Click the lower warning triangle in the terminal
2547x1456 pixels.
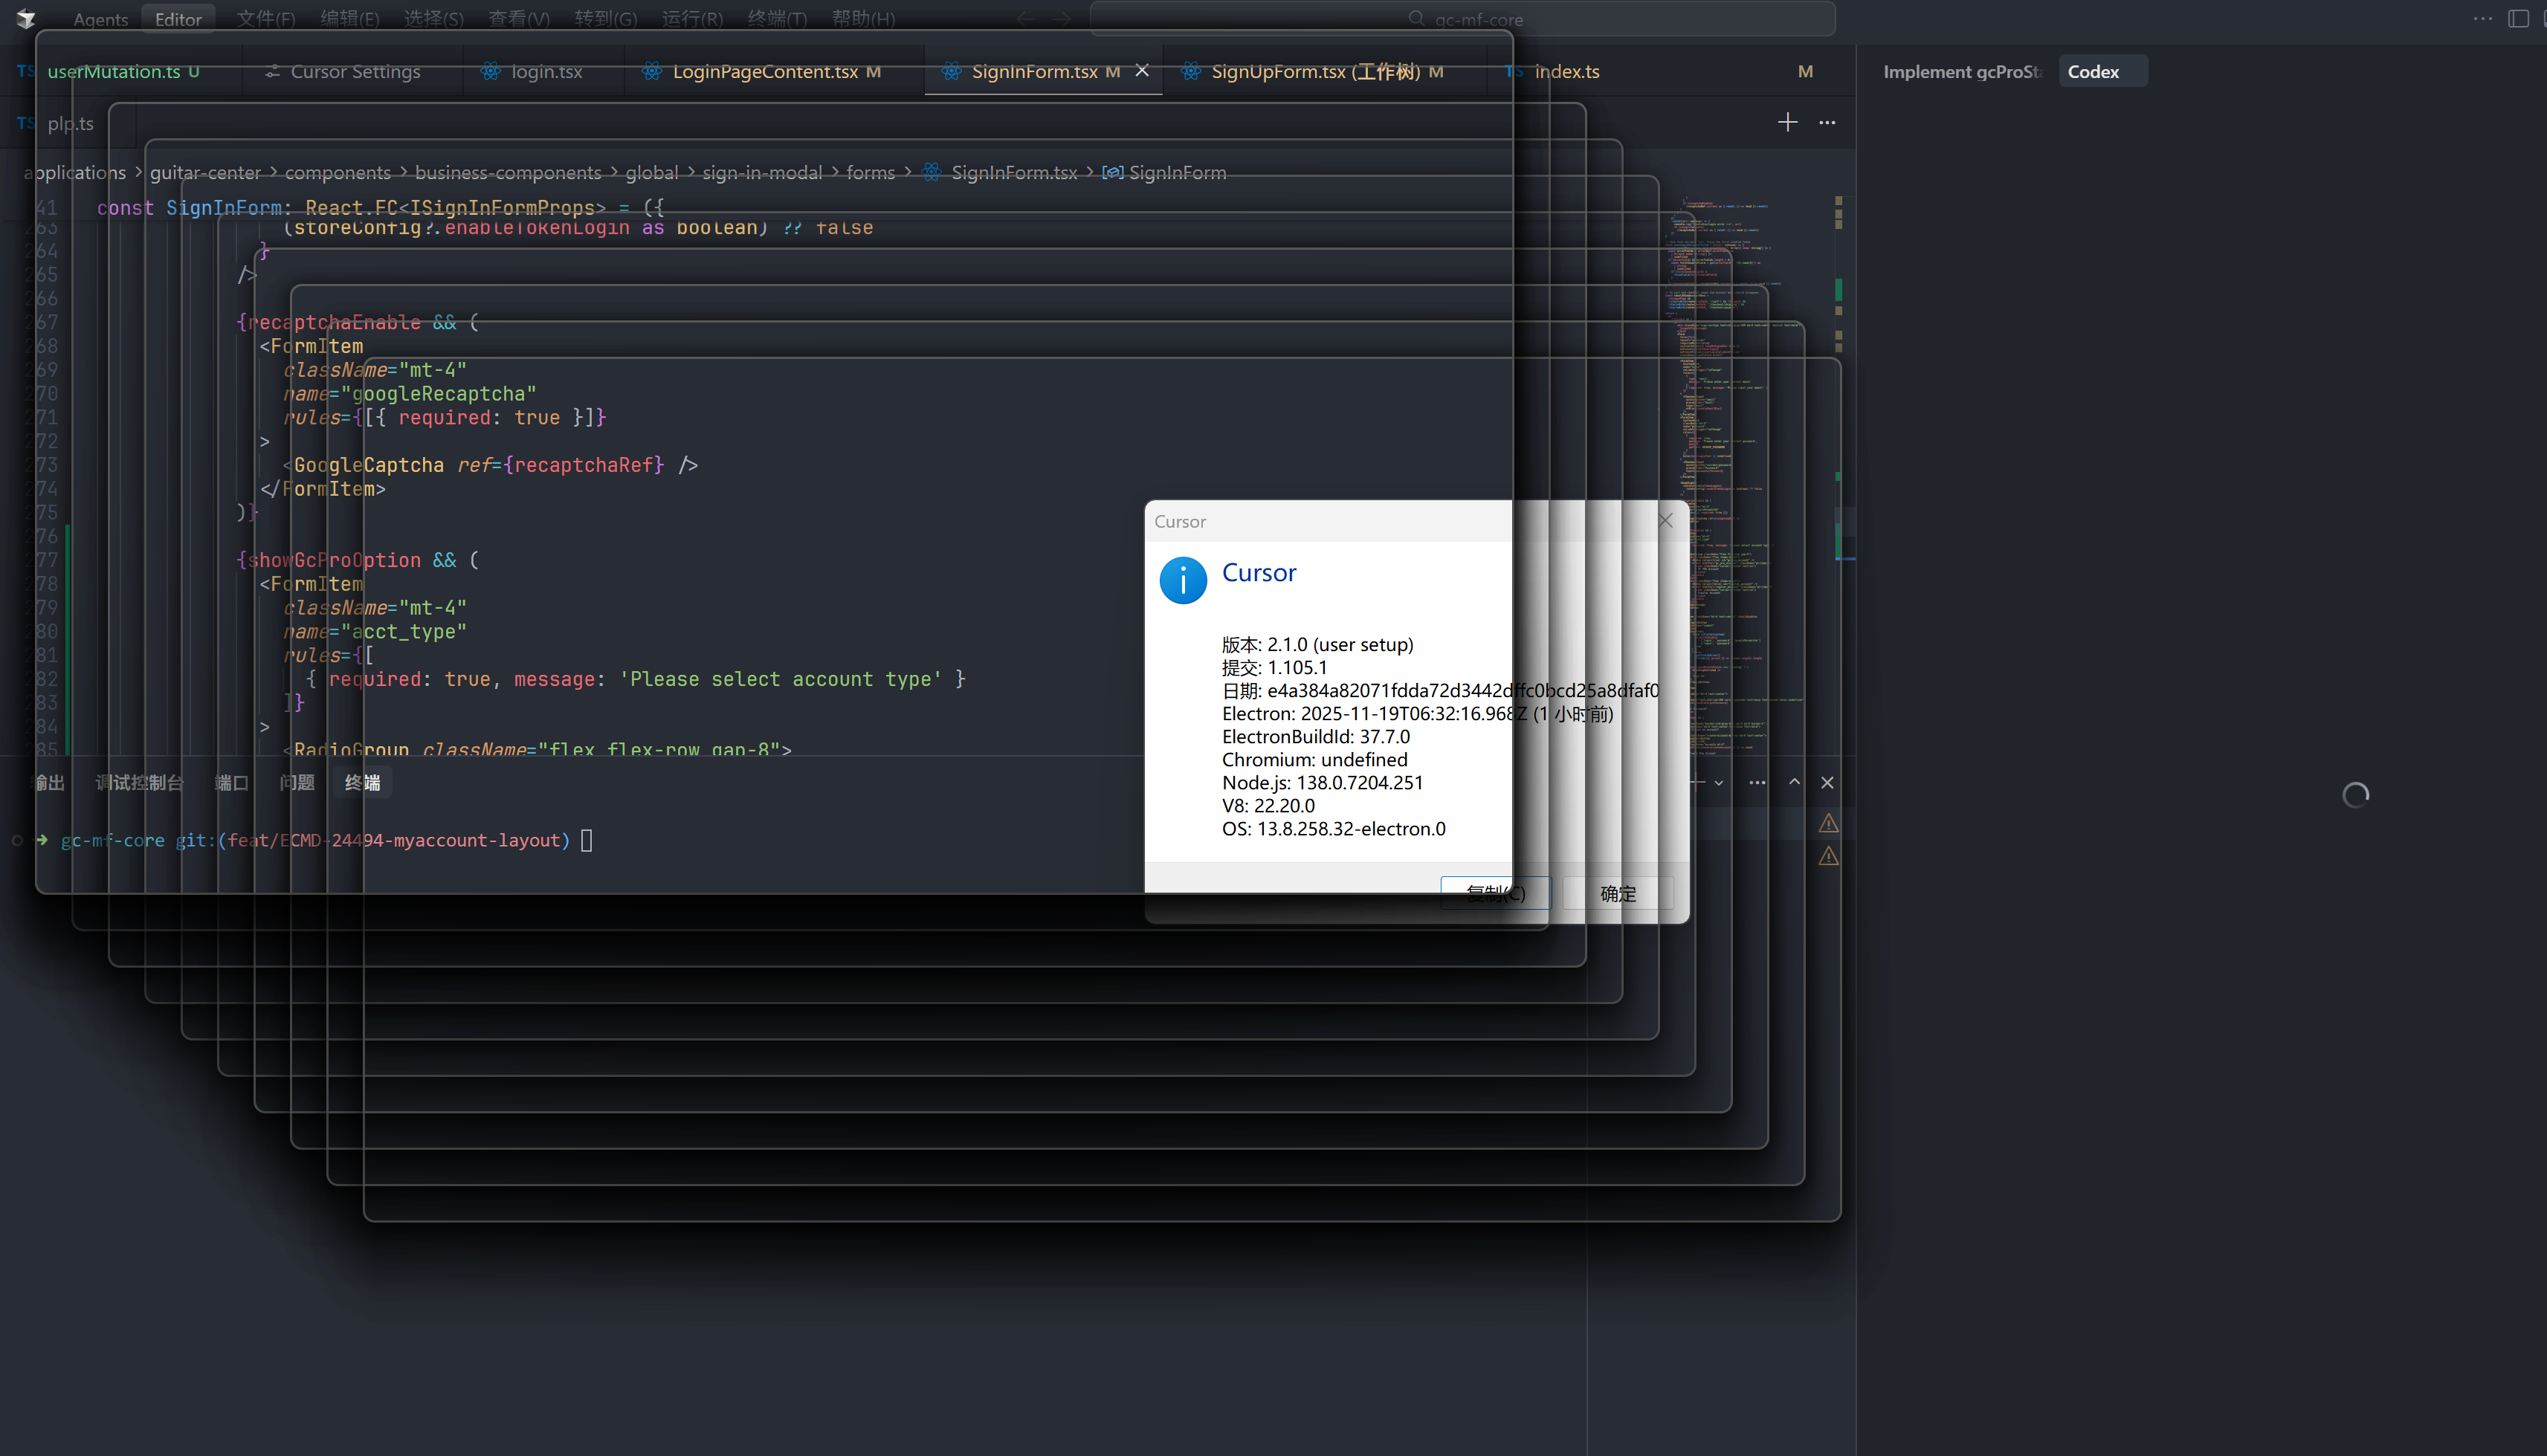[x=1828, y=856]
